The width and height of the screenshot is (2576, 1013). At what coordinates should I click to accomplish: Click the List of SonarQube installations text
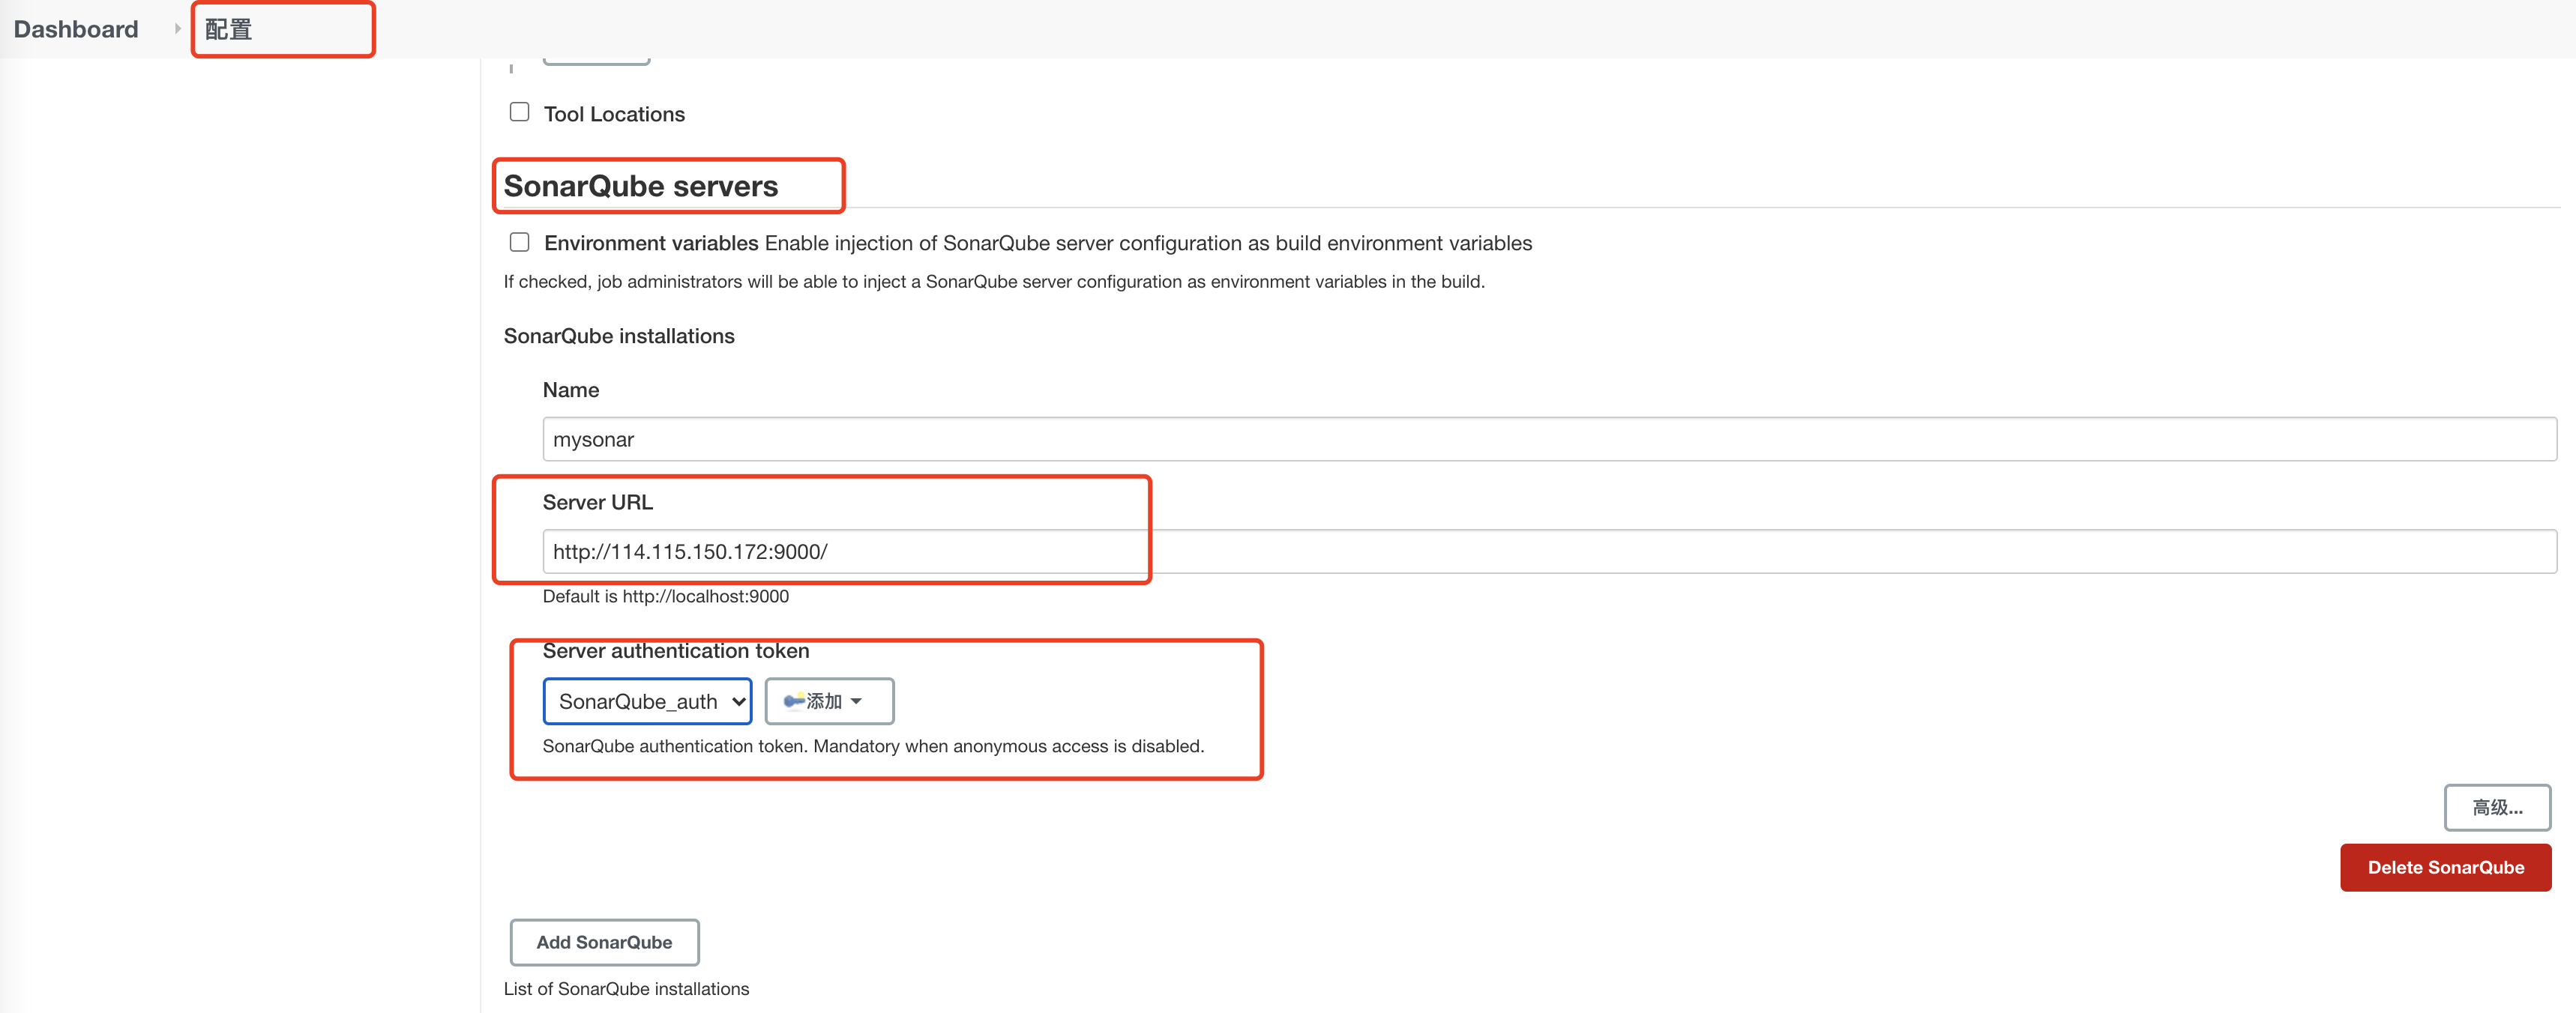point(626,989)
